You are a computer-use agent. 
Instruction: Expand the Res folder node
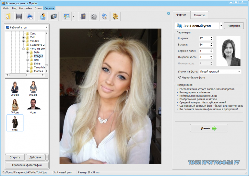[x=28, y=60]
